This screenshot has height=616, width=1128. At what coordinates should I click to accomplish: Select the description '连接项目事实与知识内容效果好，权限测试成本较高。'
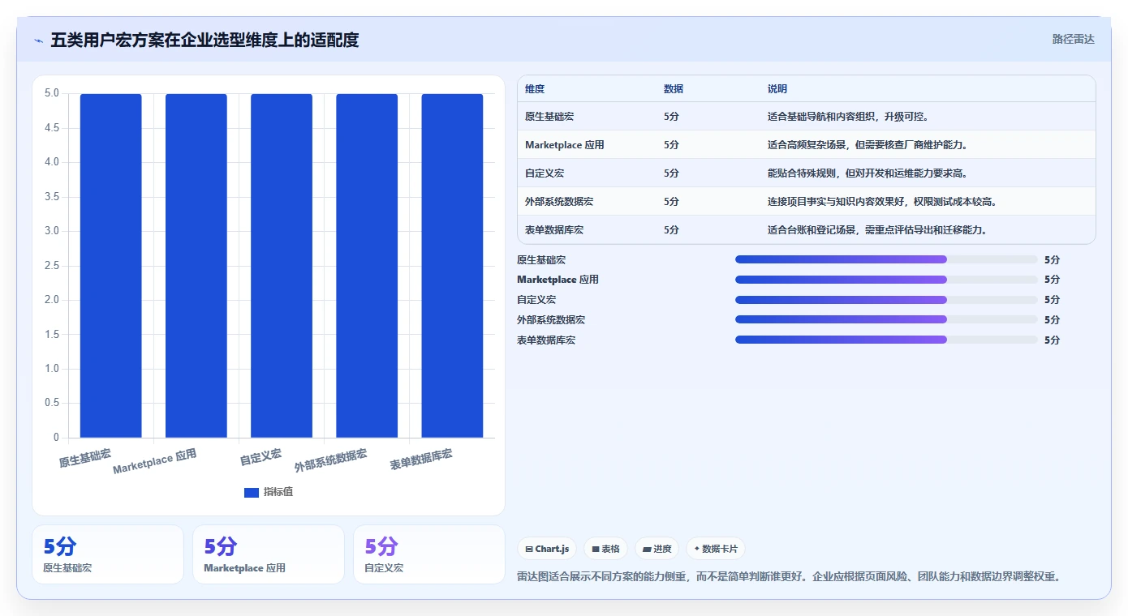[x=882, y=202]
